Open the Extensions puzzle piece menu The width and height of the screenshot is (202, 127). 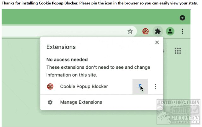point(157,31)
